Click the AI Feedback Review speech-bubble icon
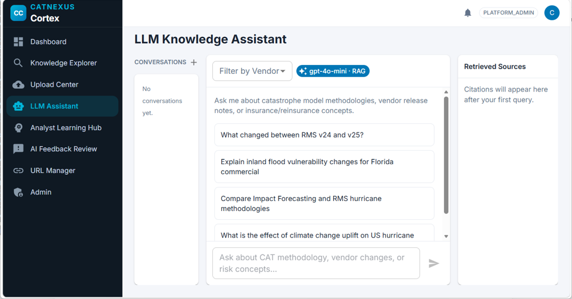Viewport: 572px width, 299px height. [18, 149]
